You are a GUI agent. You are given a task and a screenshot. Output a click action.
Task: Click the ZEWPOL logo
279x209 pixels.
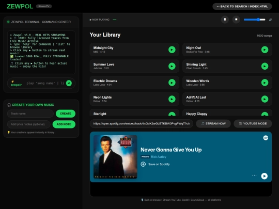pos(20,6)
